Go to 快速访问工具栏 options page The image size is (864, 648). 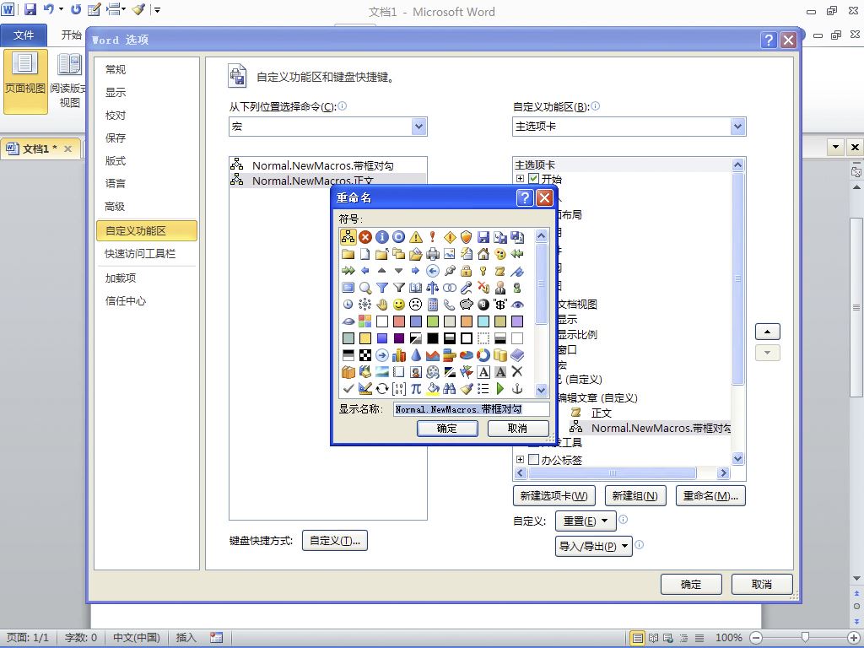click(x=140, y=253)
